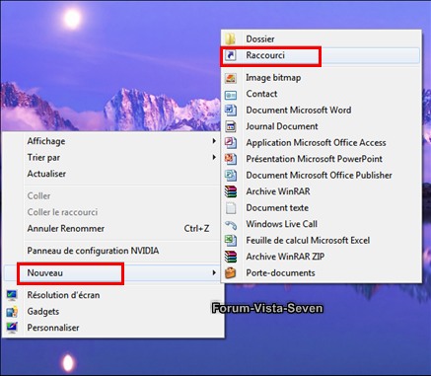The width and height of the screenshot is (431, 376).
Task: Select the Archive WinRAR ZIP label
Action: pyautogui.click(x=285, y=257)
